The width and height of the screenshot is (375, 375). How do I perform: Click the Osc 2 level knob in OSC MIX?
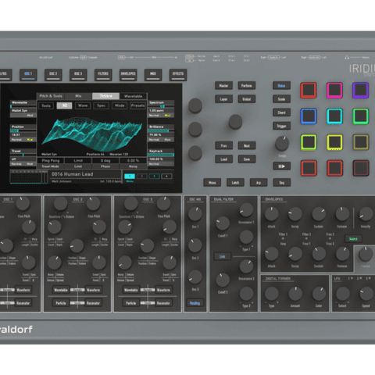coord(195,245)
